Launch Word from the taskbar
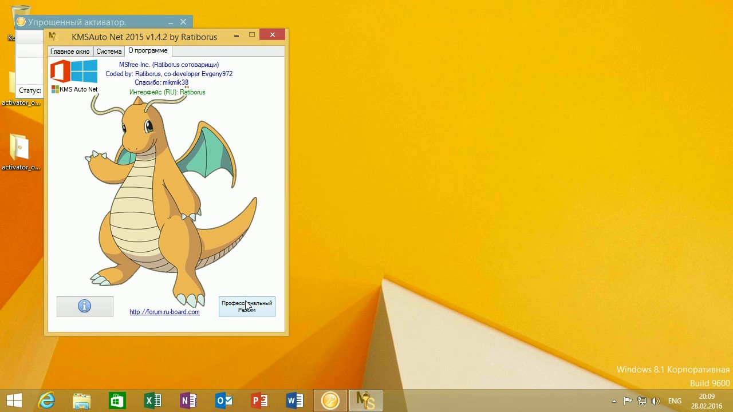The height and width of the screenshot is (412, 733). click(x=295, y=401)
